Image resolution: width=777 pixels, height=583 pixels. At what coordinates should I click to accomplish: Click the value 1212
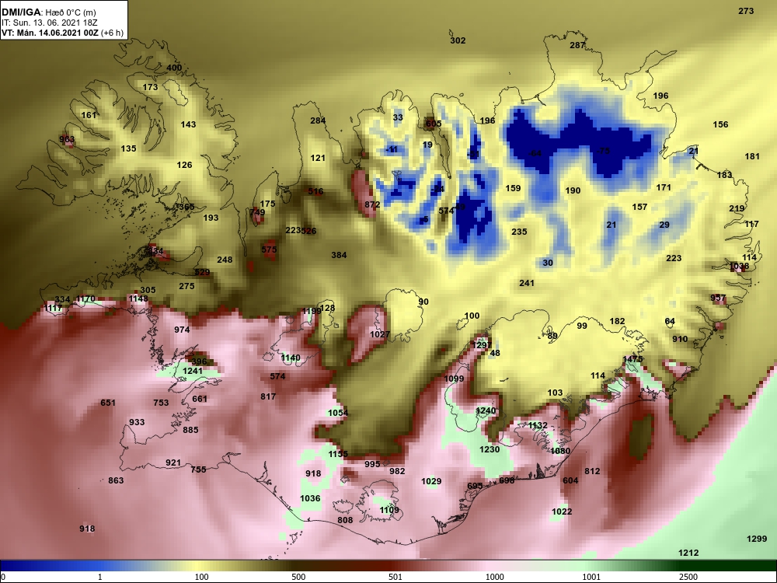pyautogui.click(x=688, y=553)
